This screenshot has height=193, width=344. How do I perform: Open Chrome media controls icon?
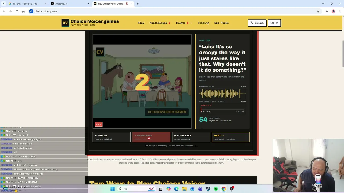[327, 11]
